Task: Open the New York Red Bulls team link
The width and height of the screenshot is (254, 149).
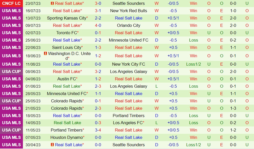Action: tap(129, 11)
